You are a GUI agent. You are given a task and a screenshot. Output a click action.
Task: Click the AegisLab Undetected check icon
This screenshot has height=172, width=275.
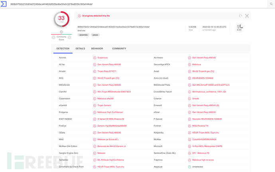coord(189,167)
